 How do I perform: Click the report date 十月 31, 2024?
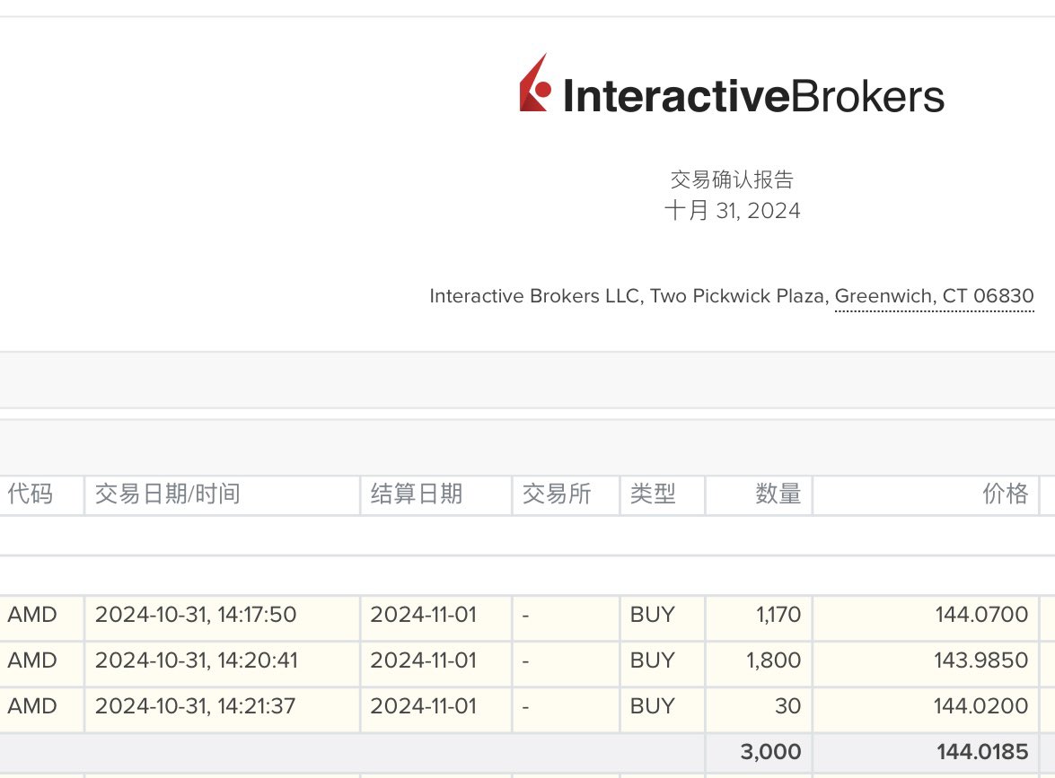(x=732, y=211)
